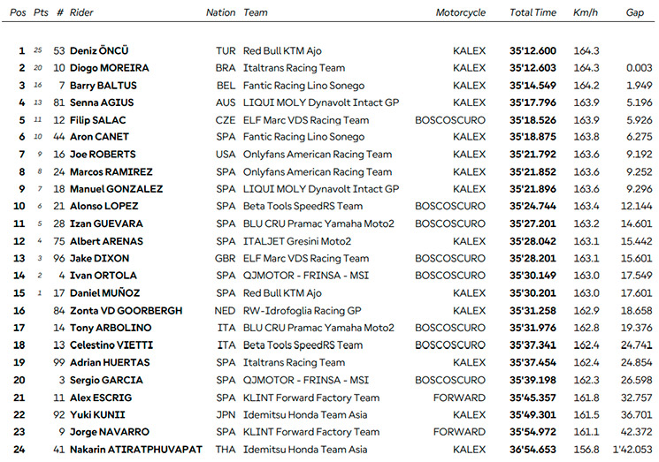Click the Motorcycle column header
The height and width of the screenshot is (462, 659).
460,13
